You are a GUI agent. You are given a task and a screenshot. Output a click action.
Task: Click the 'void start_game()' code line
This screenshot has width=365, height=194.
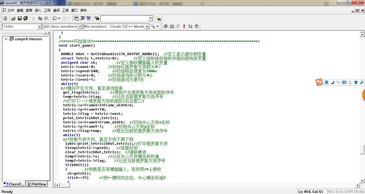[77, 46]
